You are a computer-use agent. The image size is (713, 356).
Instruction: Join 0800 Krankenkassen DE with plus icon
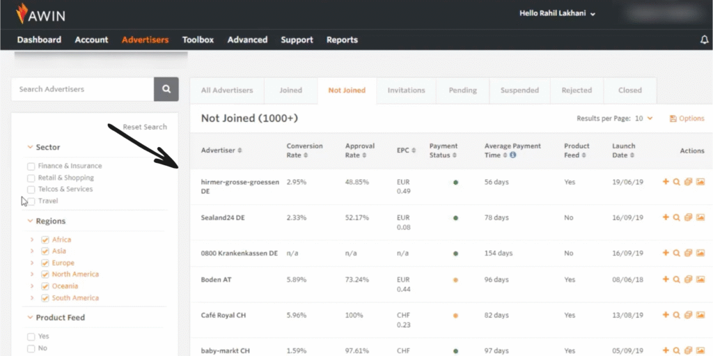(x=666, y=253)
